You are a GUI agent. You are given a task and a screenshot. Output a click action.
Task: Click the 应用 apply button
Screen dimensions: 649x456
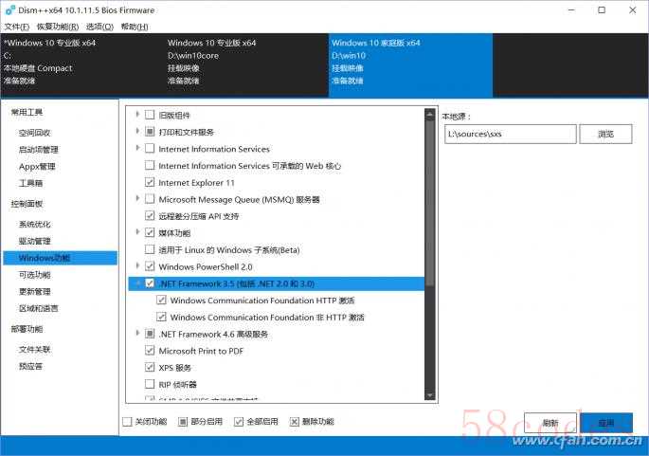coord(606,423)
